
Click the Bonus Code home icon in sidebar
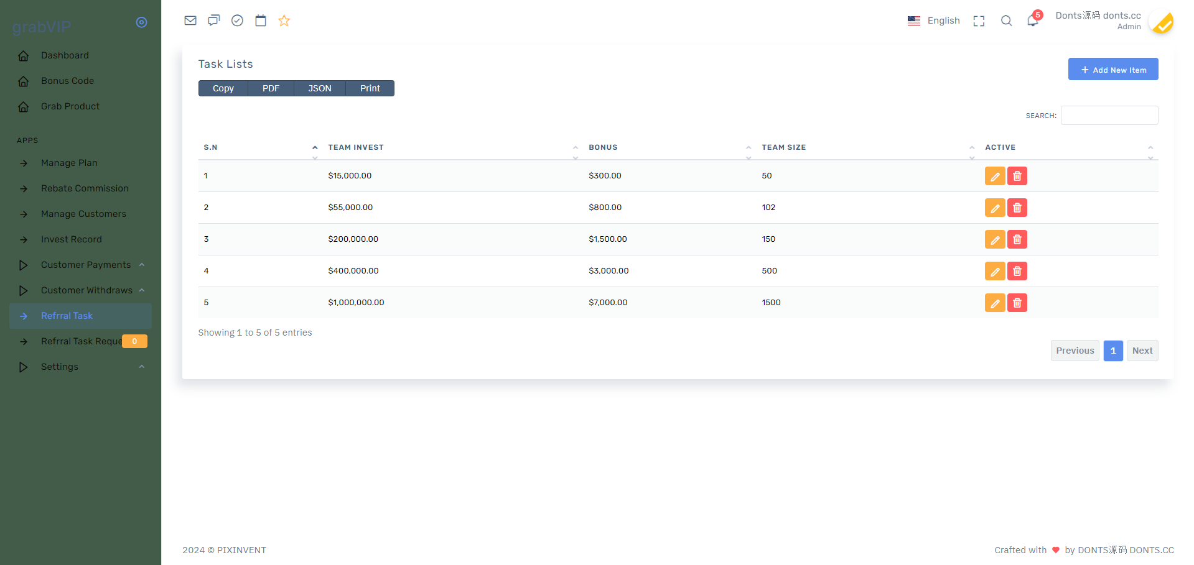(x=24, y=81)
